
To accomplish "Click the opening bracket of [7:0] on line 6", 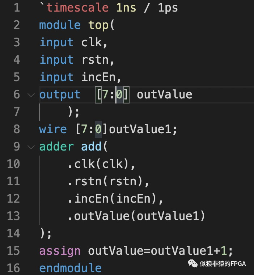I will tap(98, 94).
